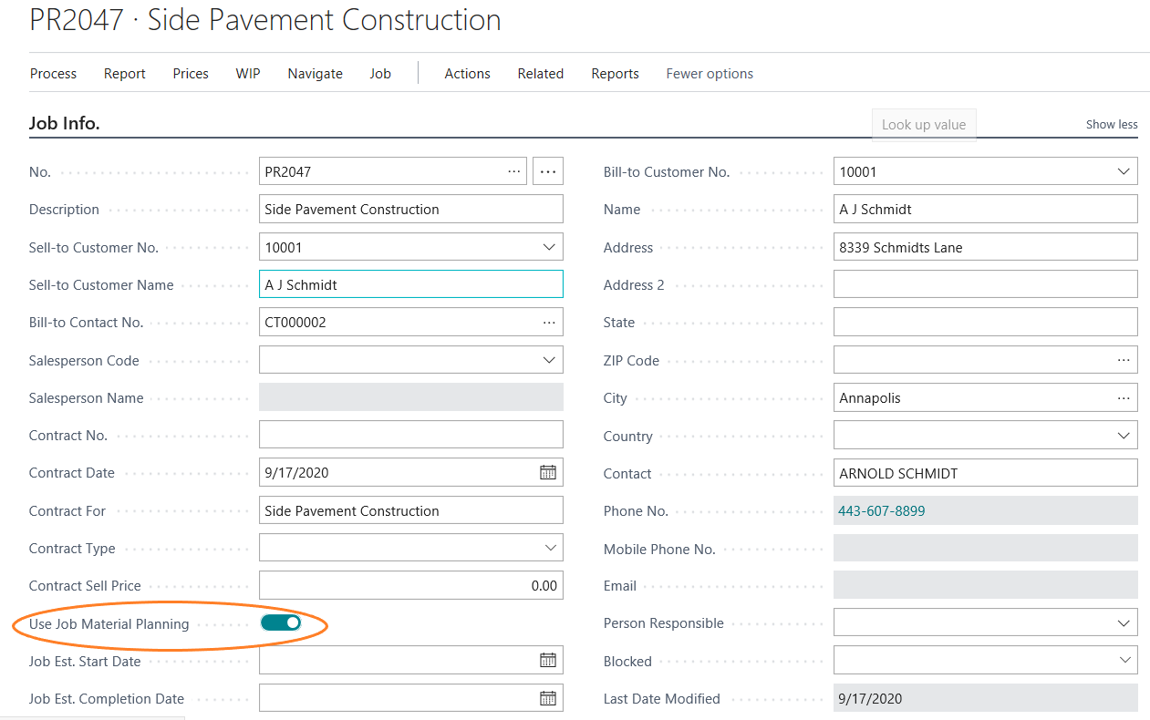Open the WIP menu
The height and width of the screenshot is (720, 1150).
pos(248,74)
